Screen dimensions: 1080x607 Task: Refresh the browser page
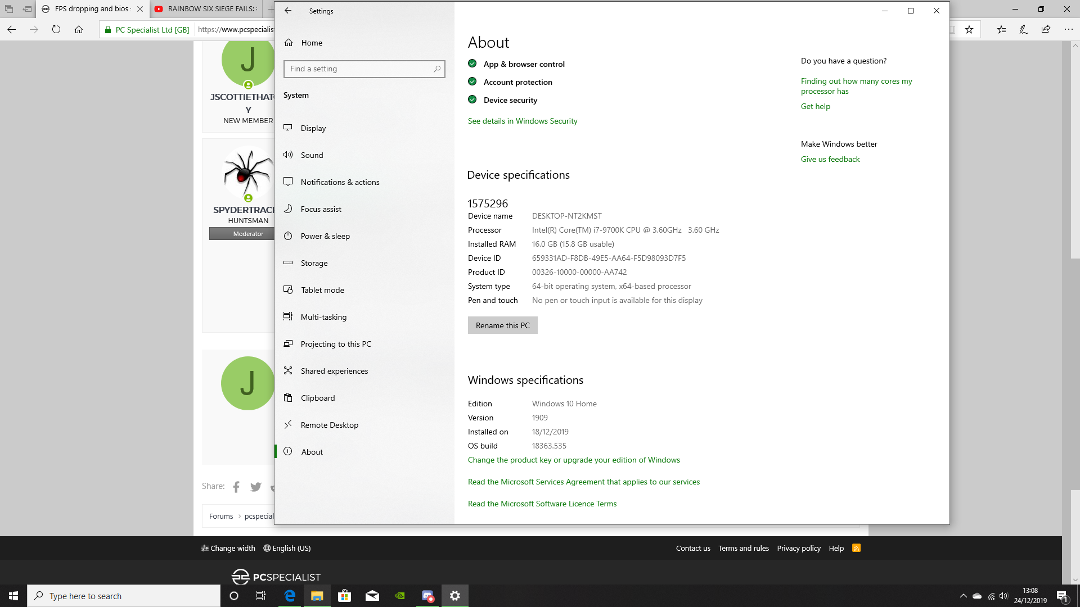(x=56, y=30)
